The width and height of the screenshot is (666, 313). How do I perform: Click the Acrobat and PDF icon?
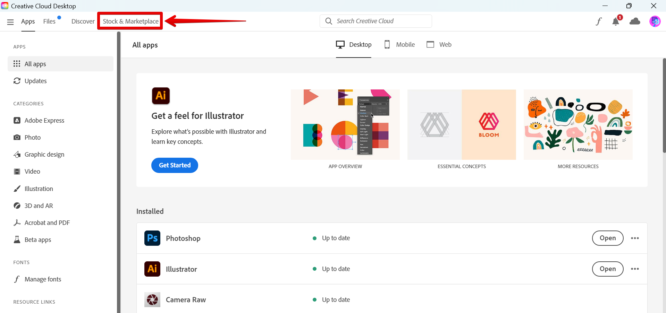click(x=17, y=223)
